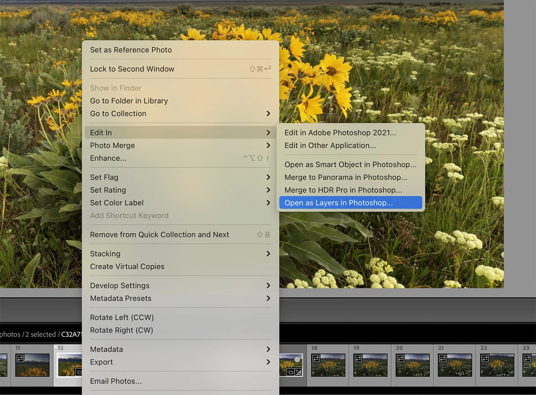Expand the Photo Merge submenu
The width and height of the screenshot is (536, 395).
click(x=180, y=145)
